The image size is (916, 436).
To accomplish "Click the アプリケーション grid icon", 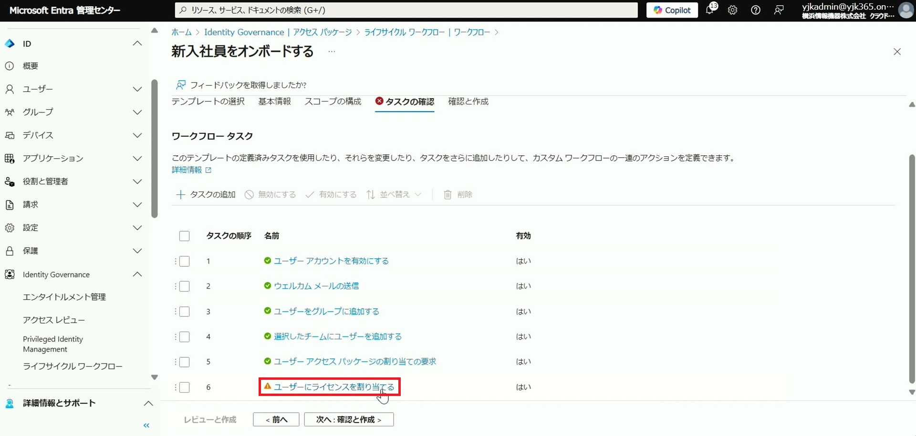I will [10, 159].
